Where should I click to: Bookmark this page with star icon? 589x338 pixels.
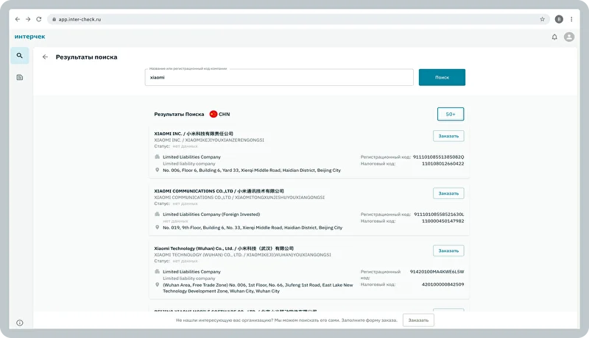(x=543, y=19)
